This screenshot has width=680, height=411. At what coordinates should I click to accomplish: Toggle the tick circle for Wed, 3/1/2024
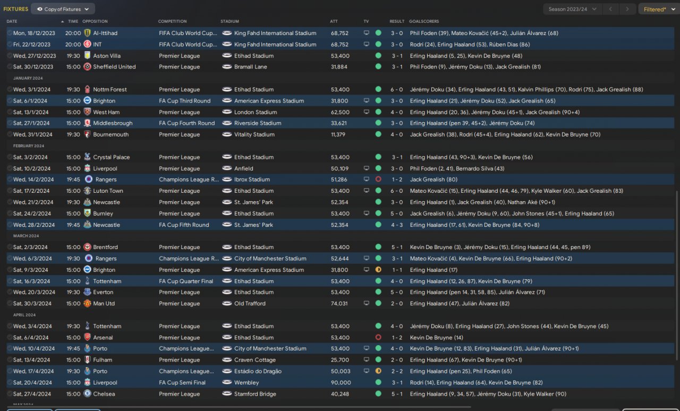click(x=10, y=90)
